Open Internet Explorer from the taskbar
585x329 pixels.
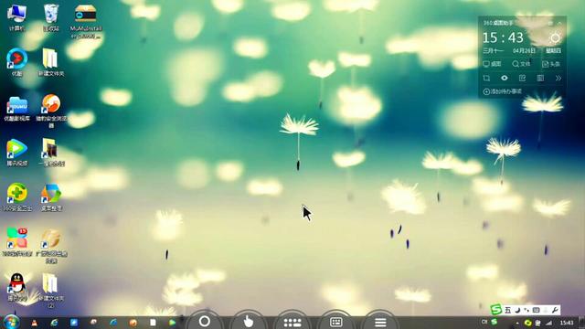pyautogui.click(x=55, y=323)
